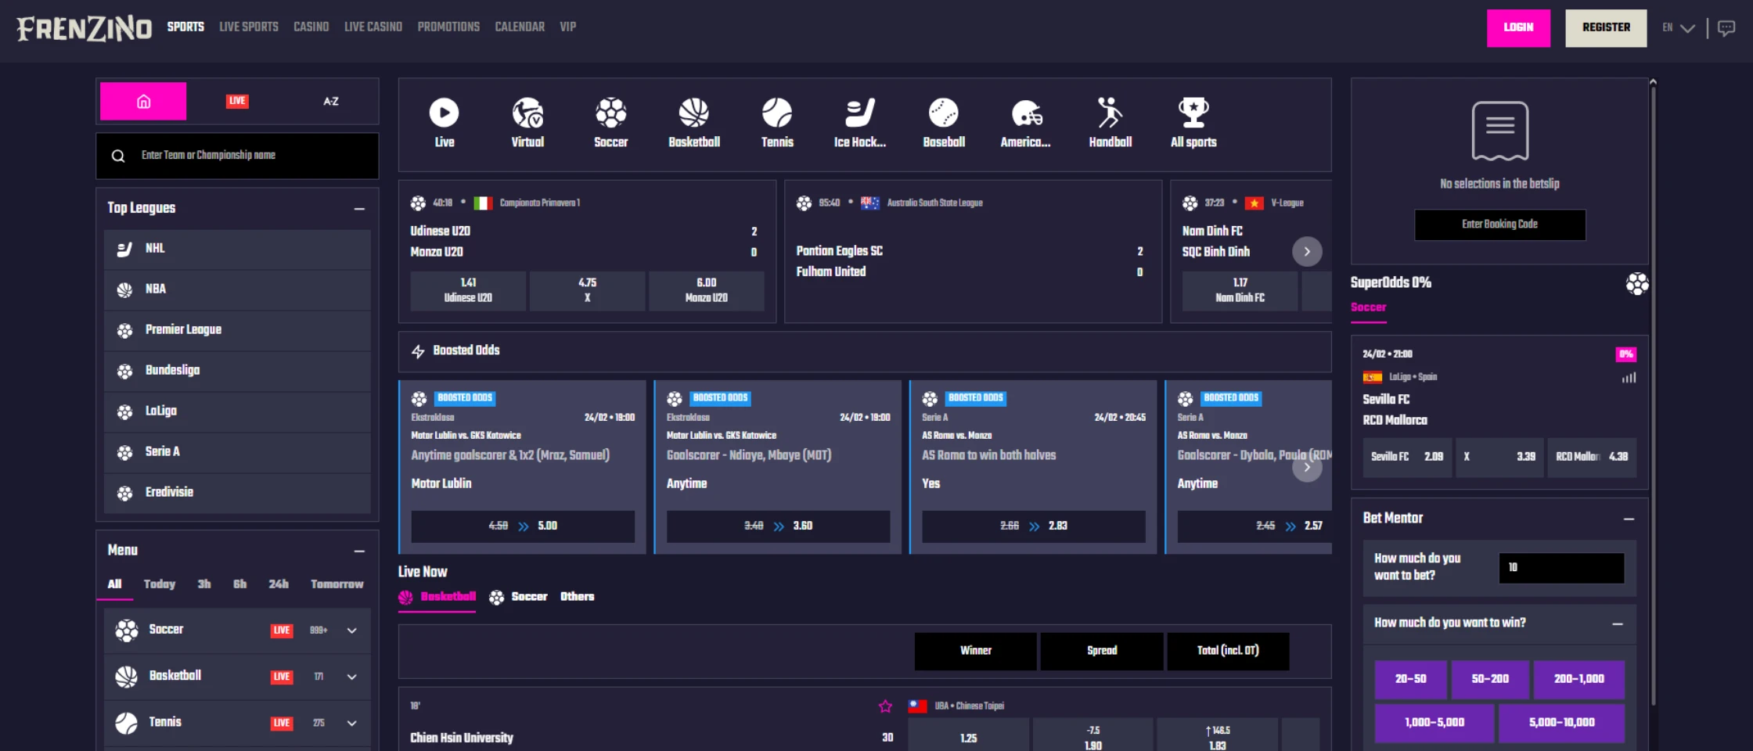Viewport: 1753px width, 751px height.
Task: Click the betslip panel scrollbar
Action: pyautogui.click(x=1653, y=391)
